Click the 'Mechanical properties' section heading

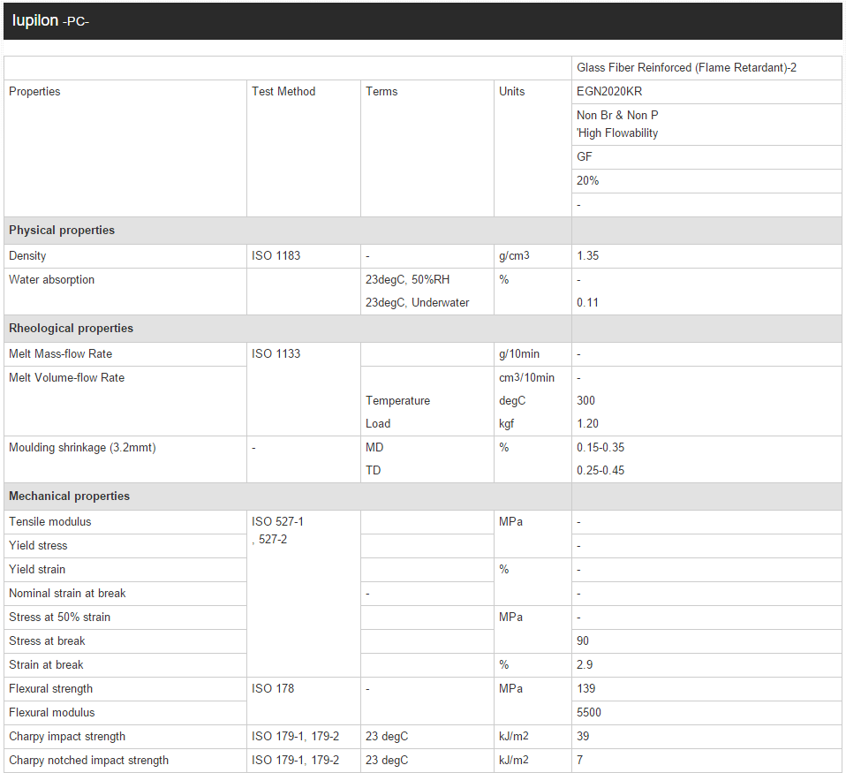coord(70,496)
